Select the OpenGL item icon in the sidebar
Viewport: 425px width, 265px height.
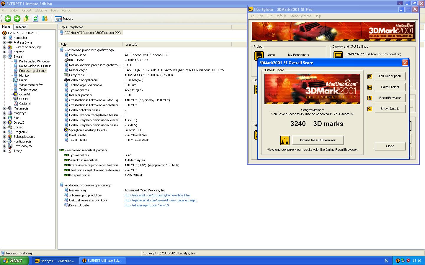[x=15, y=94]
